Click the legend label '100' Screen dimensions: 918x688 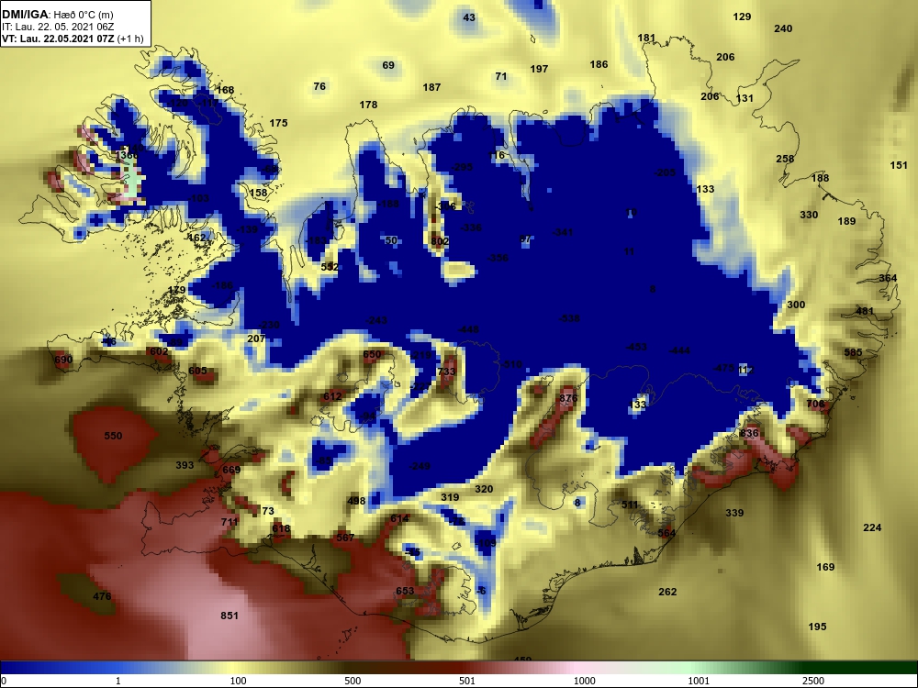point(239,681)
